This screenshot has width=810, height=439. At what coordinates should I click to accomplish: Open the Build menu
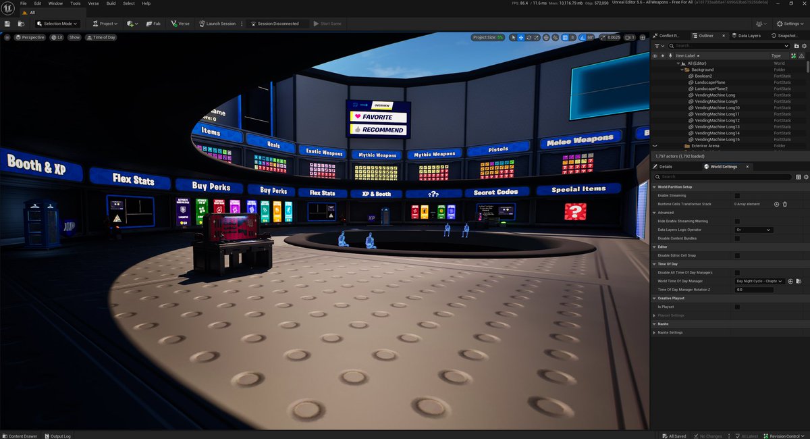(x=111, y=3)
